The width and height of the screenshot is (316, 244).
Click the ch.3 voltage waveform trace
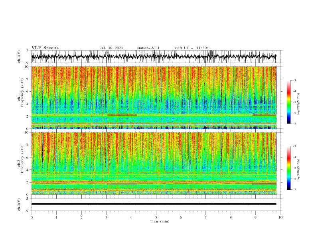click(154, 204)
